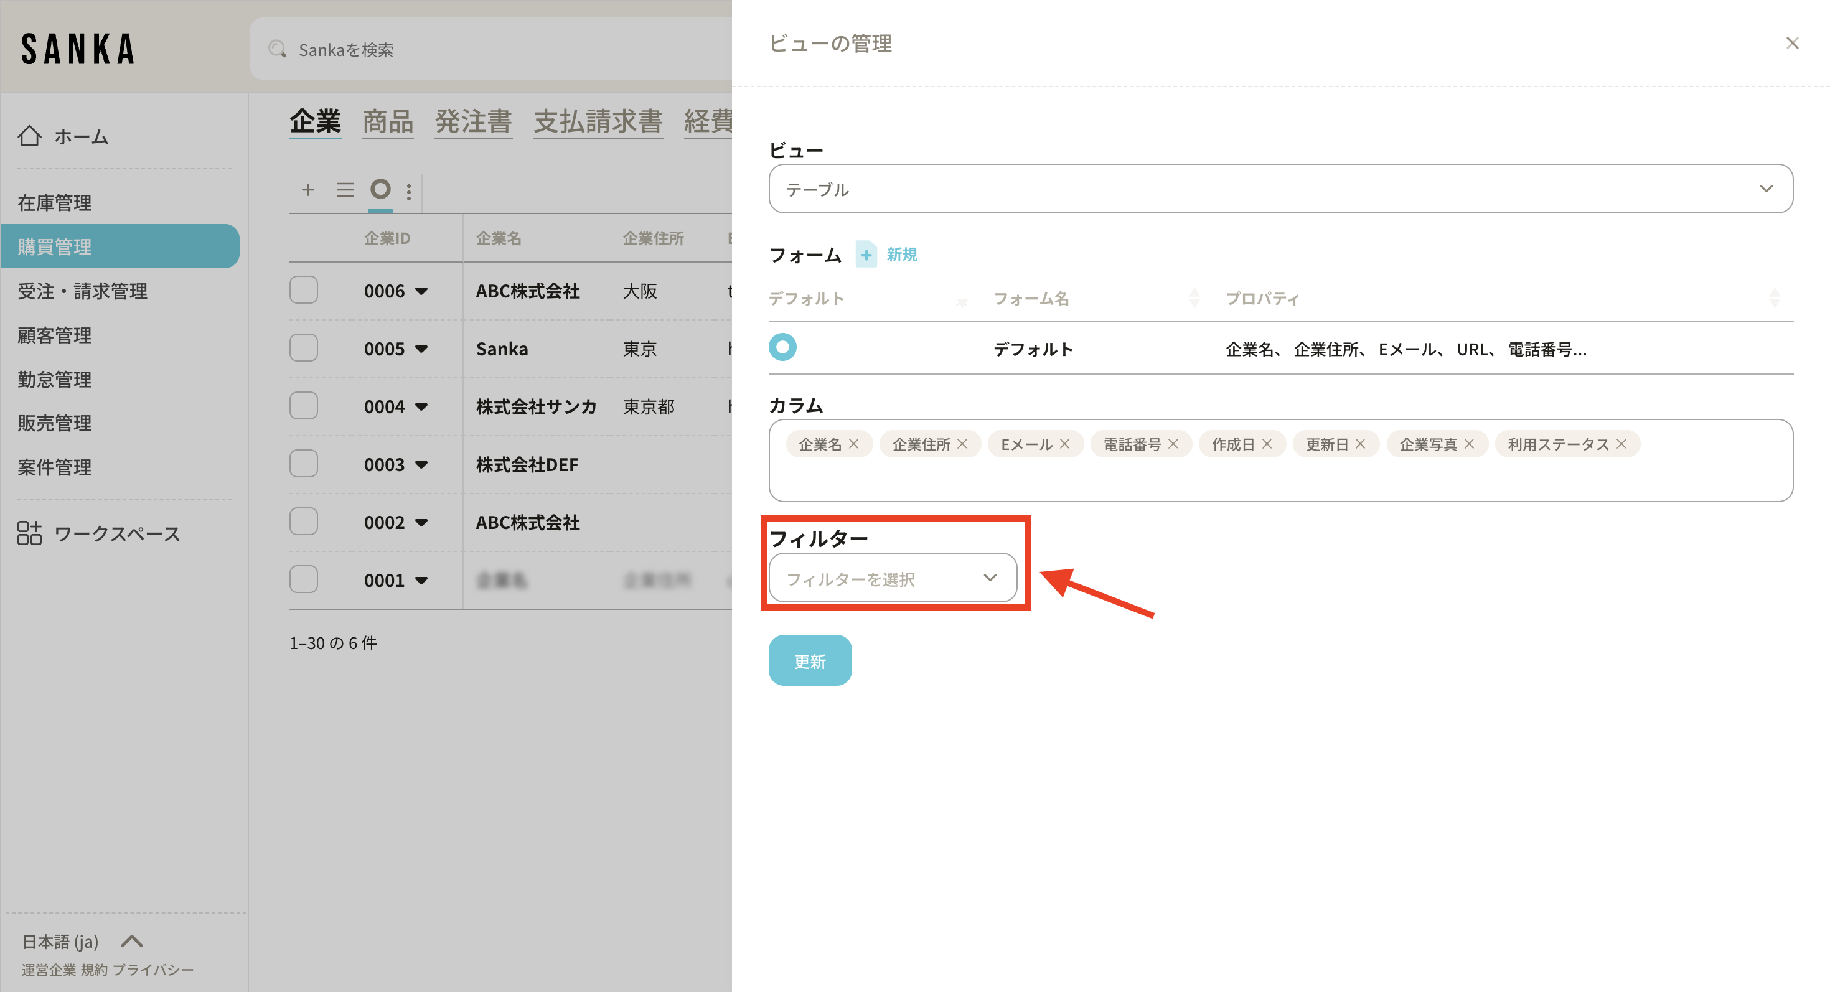Switch to the 商品 tab

(387, 121)
